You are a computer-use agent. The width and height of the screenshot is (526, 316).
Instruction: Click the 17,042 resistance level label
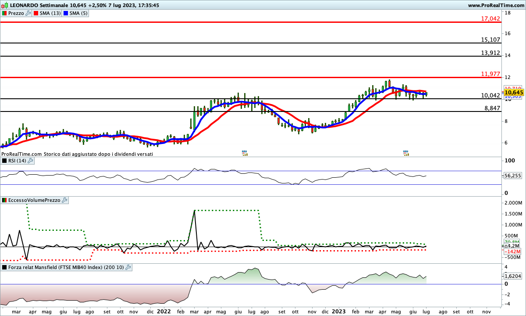pos(490,19)
